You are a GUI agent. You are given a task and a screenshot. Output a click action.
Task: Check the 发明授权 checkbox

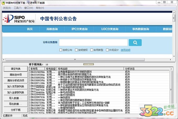coord(76,50)
